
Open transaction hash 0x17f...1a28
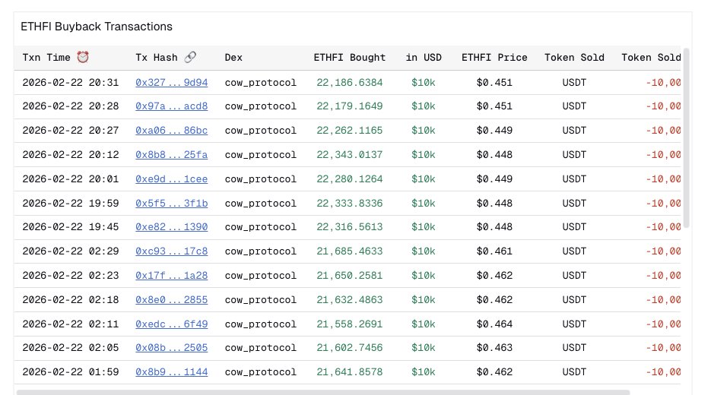171,276
